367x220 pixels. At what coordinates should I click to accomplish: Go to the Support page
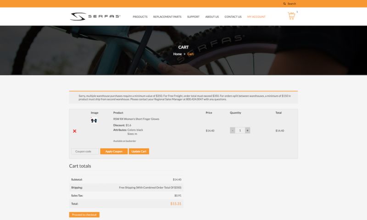(193, 17)
